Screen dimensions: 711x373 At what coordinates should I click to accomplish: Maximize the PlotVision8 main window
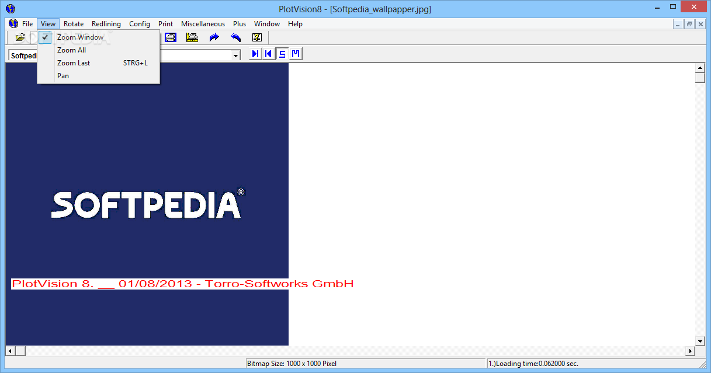(674, 7)
